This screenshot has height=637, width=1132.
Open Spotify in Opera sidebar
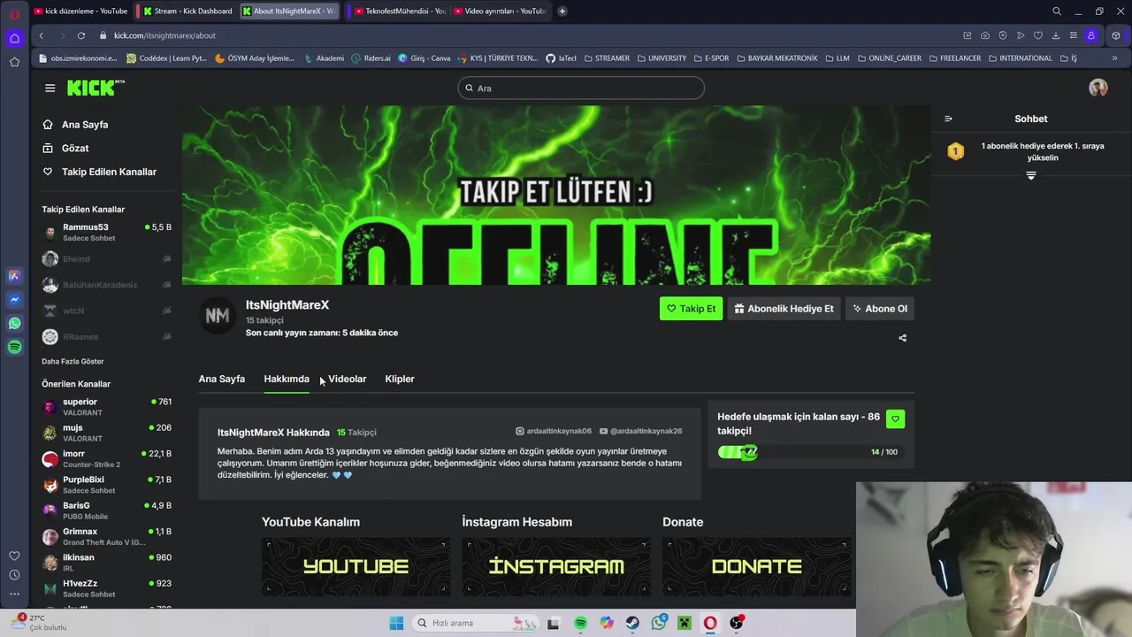tap(14, 348)
